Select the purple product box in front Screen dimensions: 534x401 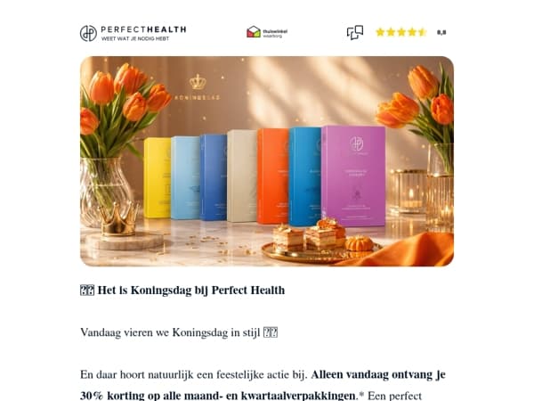[x=353, y=176]
